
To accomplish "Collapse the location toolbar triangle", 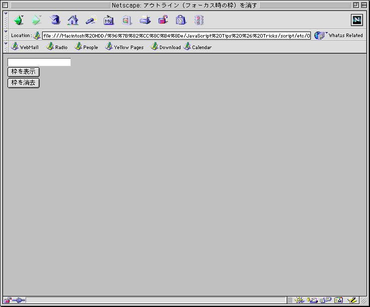I will pyautogui.click(x=6, y=32).
